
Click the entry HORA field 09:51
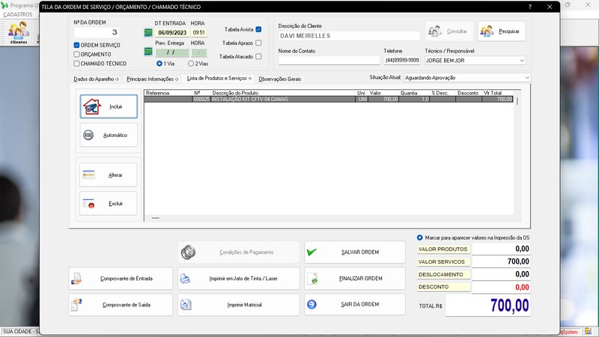pos(198,33)
